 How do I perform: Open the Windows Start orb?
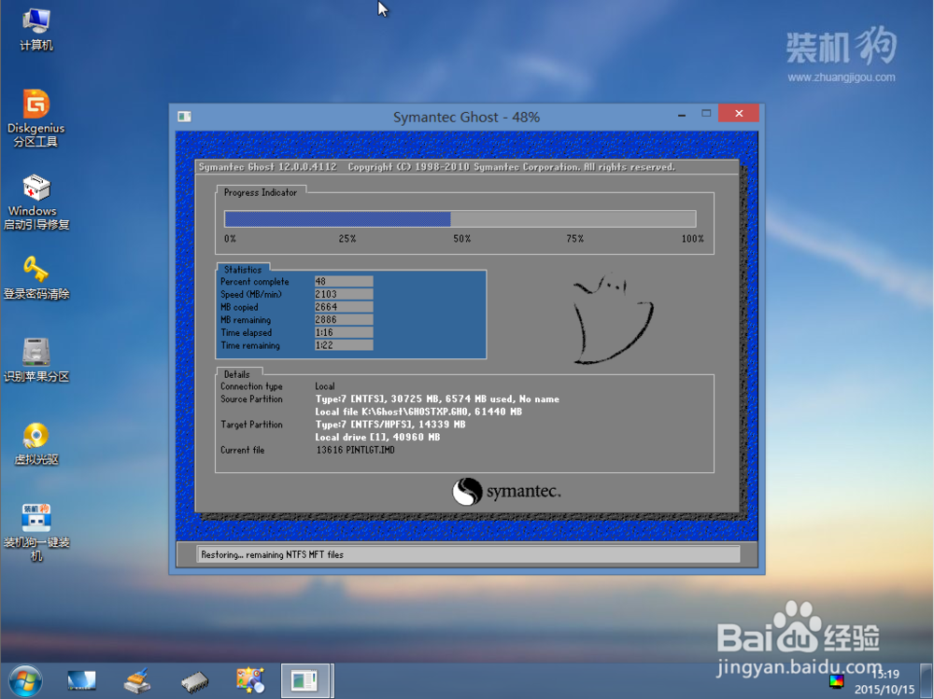point(25,680)
